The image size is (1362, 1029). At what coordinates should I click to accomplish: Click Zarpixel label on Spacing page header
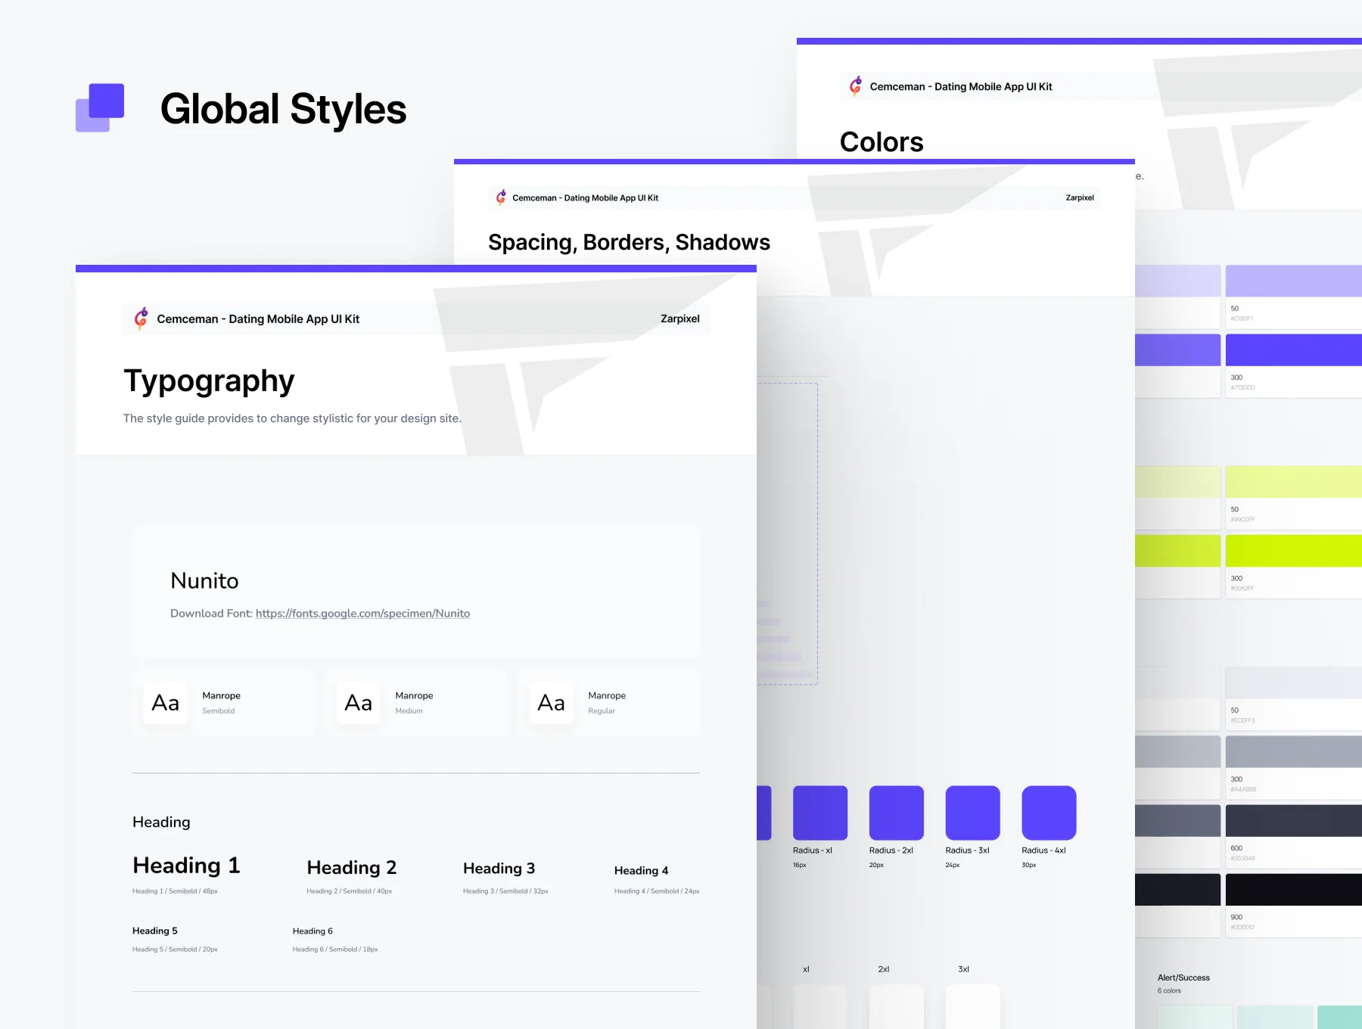point(1080,197)
